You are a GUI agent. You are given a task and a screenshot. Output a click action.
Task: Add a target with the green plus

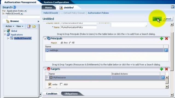(x=161, y=69)
